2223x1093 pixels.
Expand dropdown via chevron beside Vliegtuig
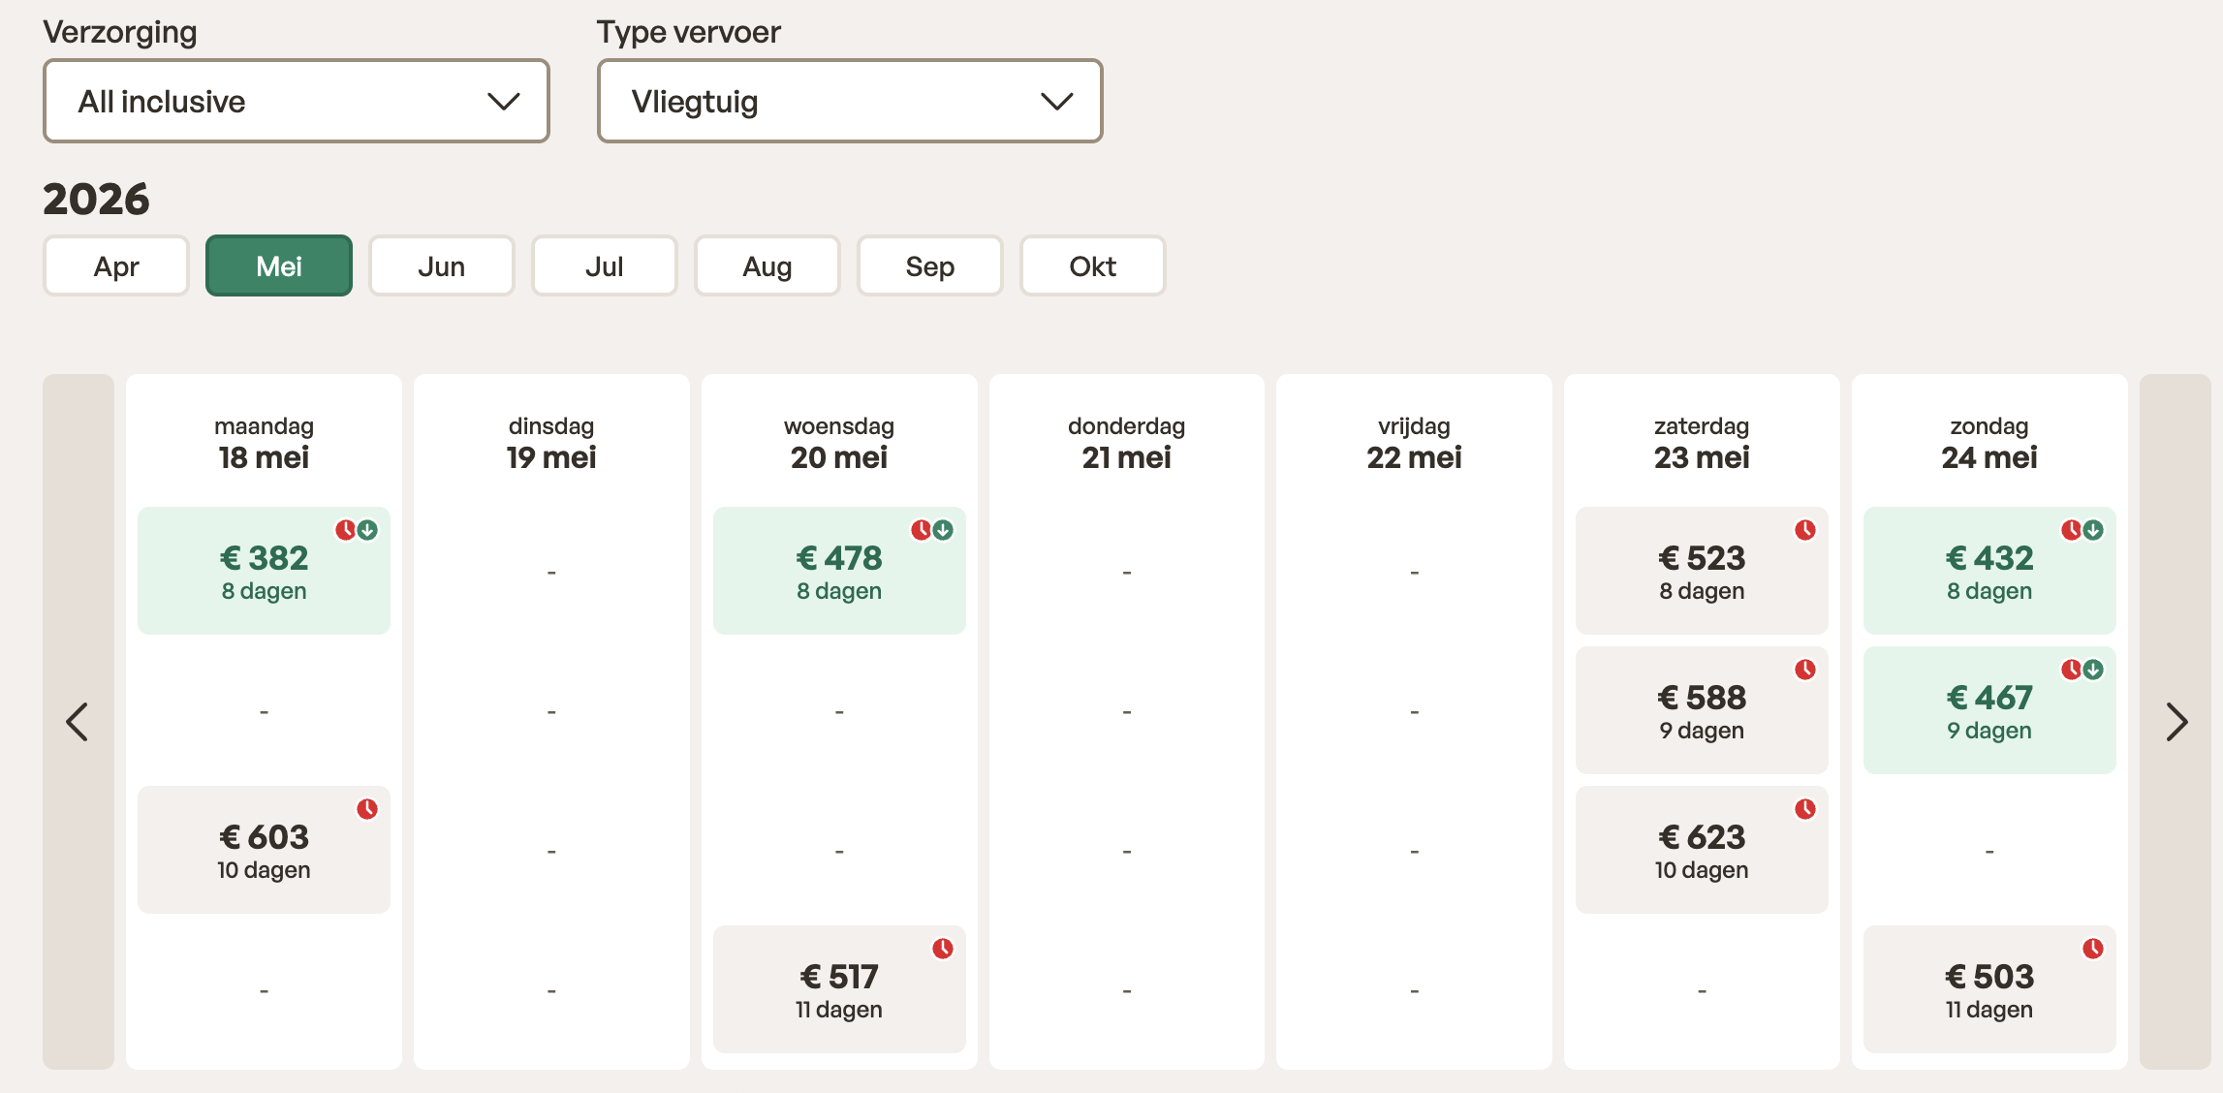[x=1056, y=101]
